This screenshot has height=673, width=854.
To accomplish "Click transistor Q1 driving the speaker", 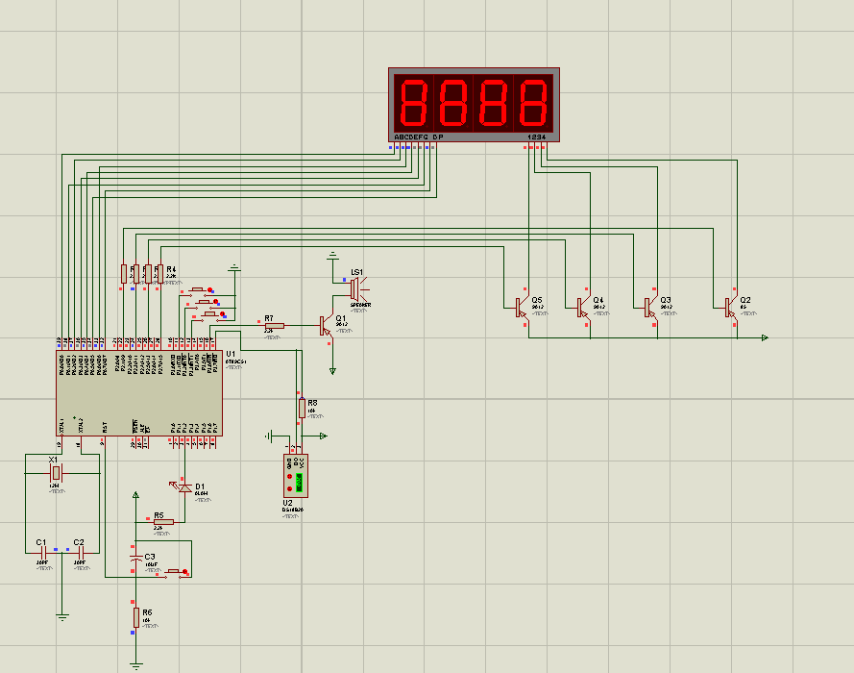I will coord(327,326).
